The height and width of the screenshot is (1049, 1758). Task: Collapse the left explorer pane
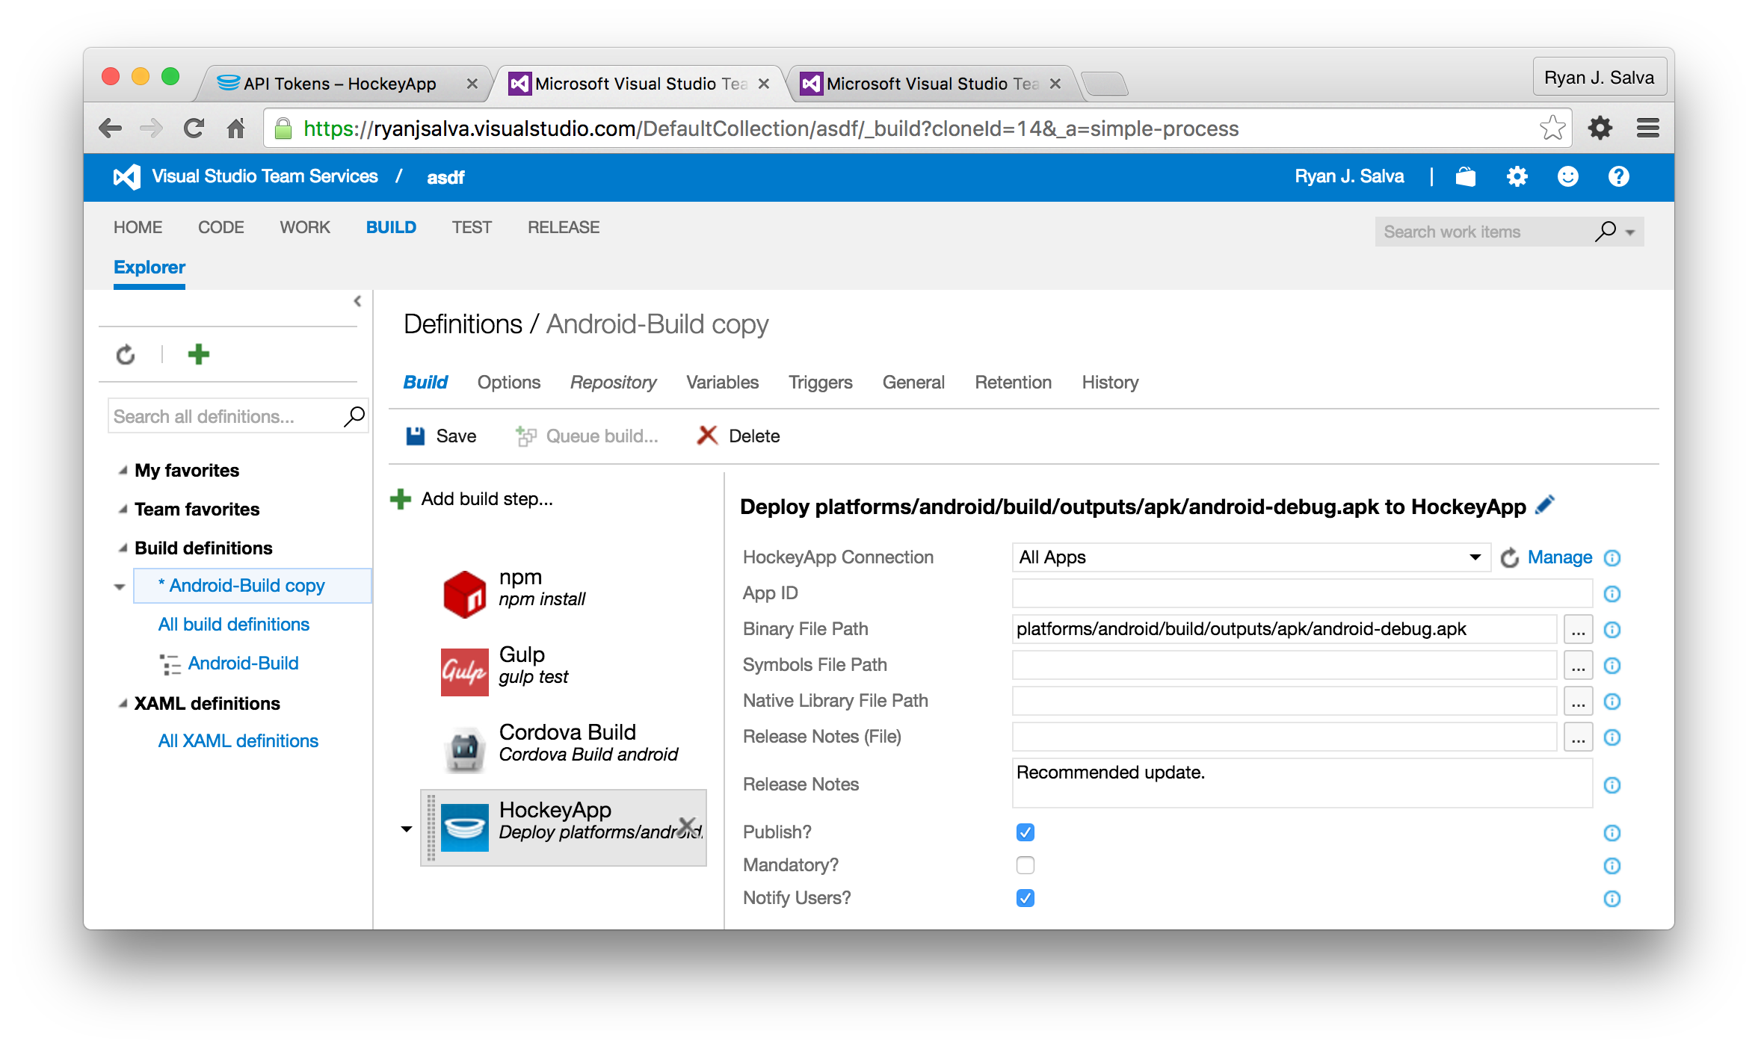[357, 301]
